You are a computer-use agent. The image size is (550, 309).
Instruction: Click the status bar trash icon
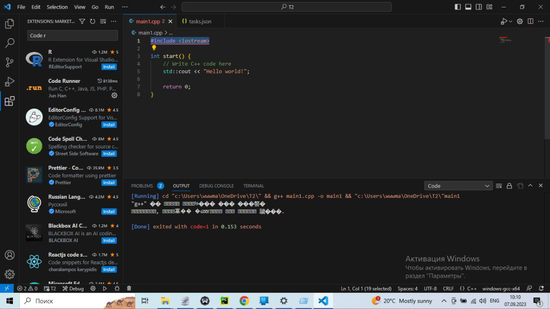129,288
